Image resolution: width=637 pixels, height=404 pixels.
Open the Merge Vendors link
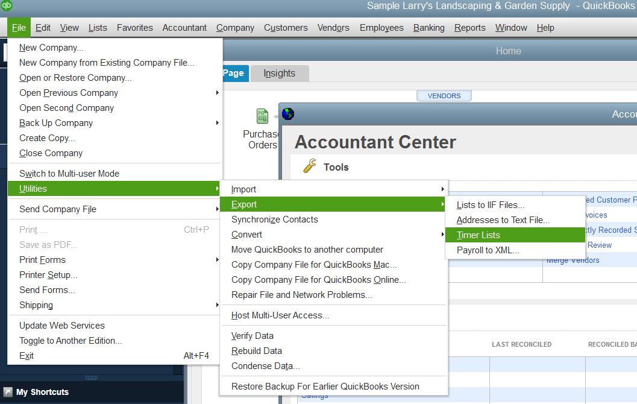tap(573, 260)
